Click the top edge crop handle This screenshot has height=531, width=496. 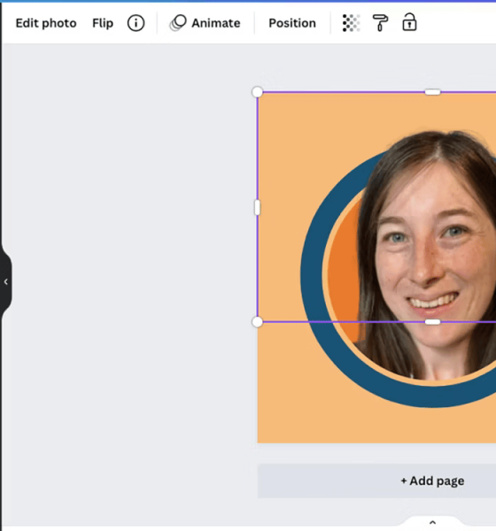pos(432,92)
